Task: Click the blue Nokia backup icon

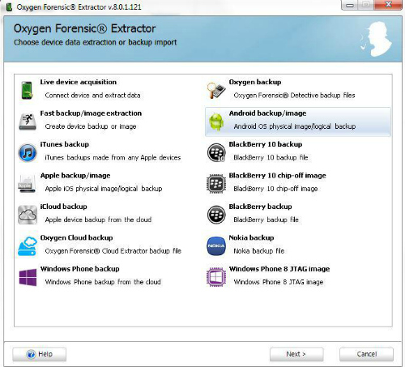Action: (x=216, y=246)
